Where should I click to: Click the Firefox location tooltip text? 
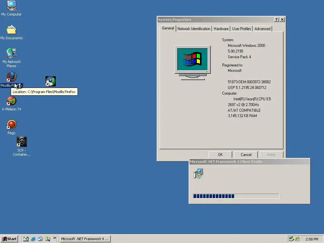pyautogui.click(x=44, y=92)
